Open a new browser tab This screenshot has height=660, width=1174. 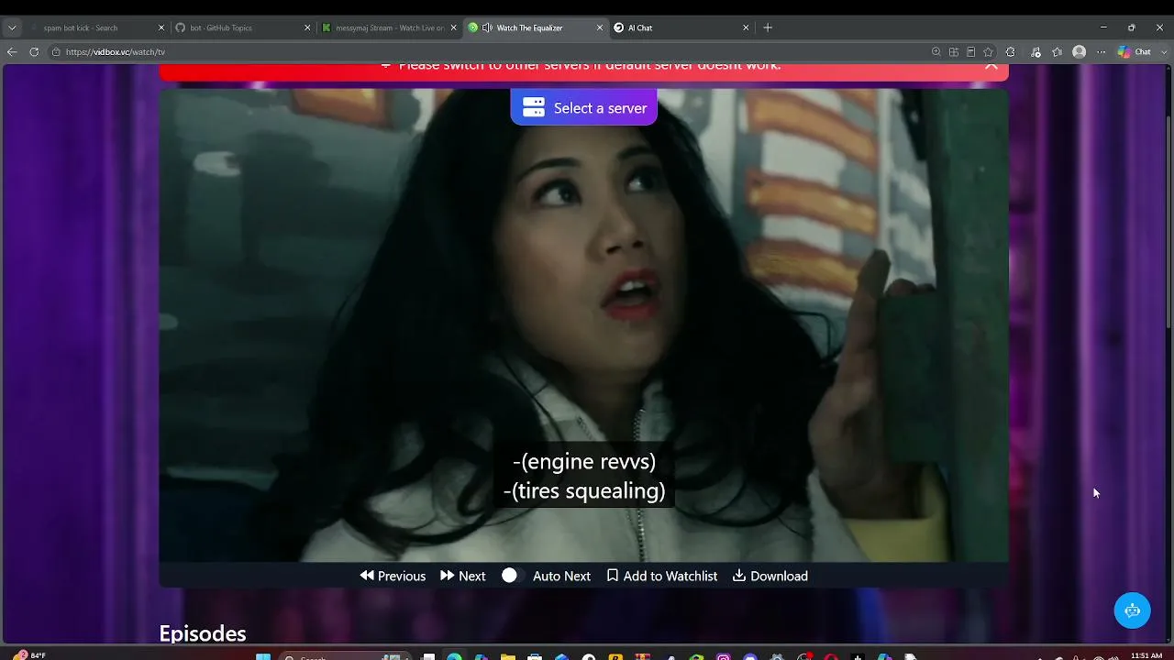[x=768, y=27]
